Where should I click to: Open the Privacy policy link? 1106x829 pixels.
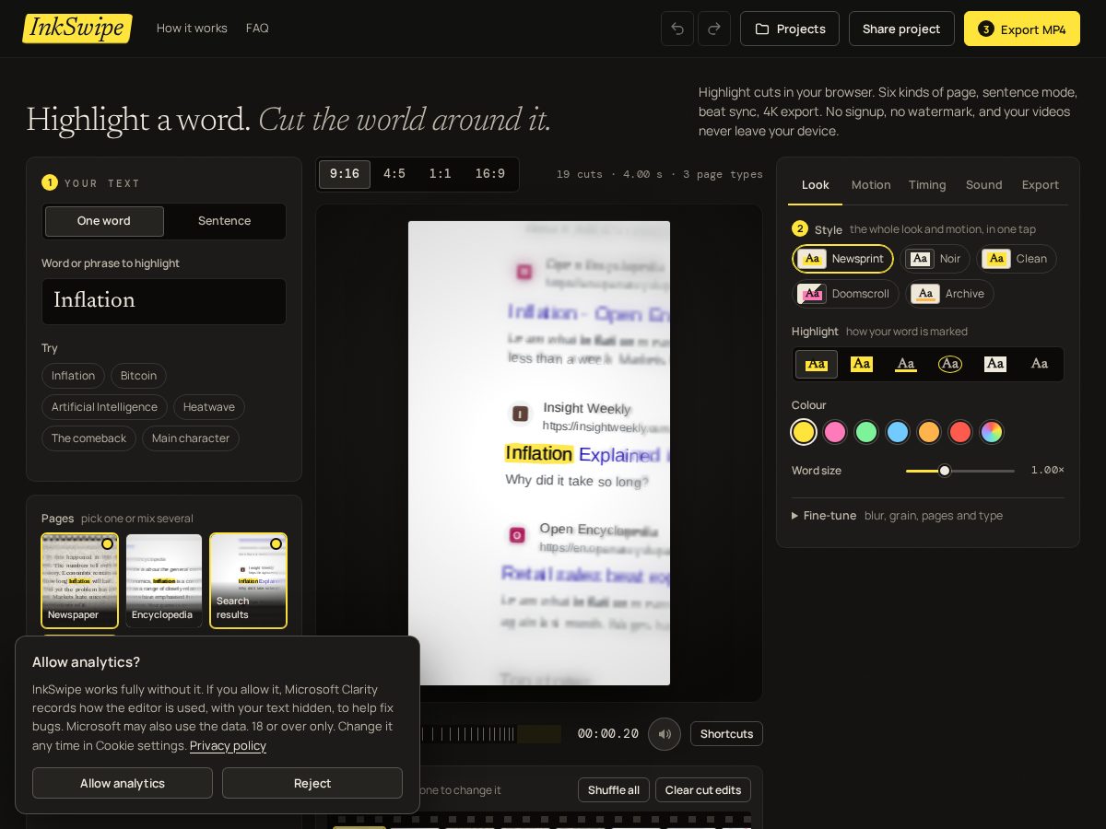click(228, 746)
